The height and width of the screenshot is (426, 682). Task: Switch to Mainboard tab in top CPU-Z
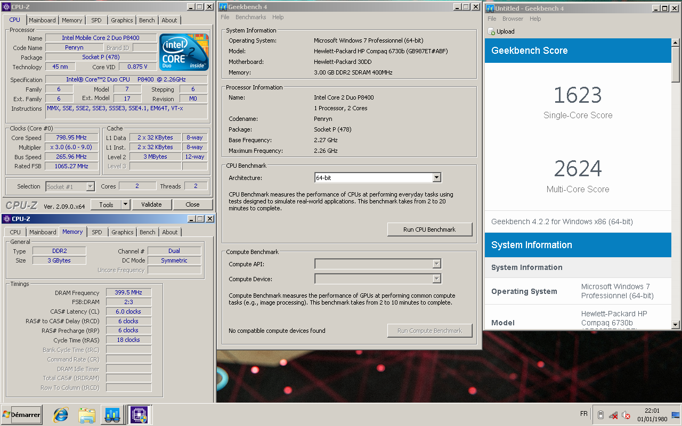[x=42, y=20]
